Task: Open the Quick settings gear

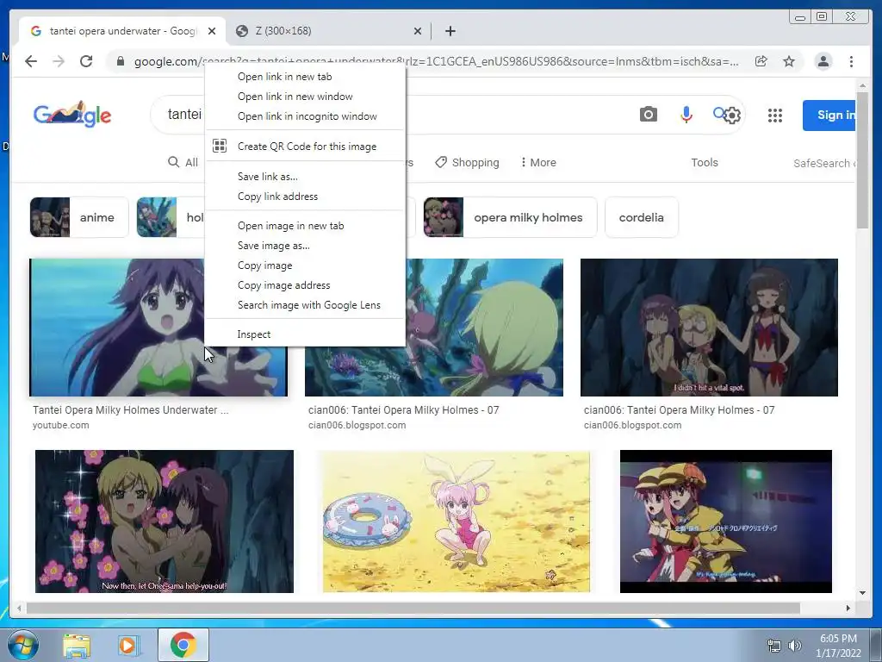Action: (x=732, y=116)
